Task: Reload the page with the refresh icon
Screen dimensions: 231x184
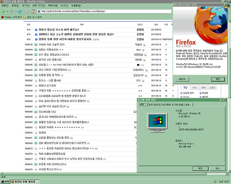Action: point(20,11)
